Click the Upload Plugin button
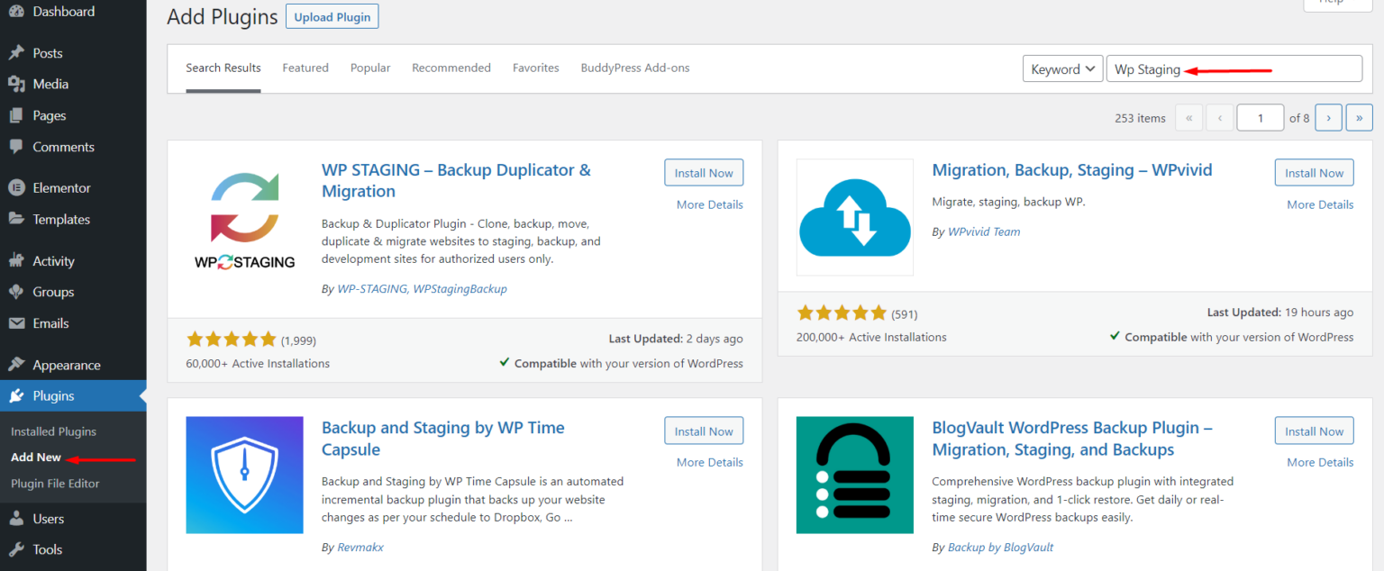1384x571 pixels. coord(332,15)
